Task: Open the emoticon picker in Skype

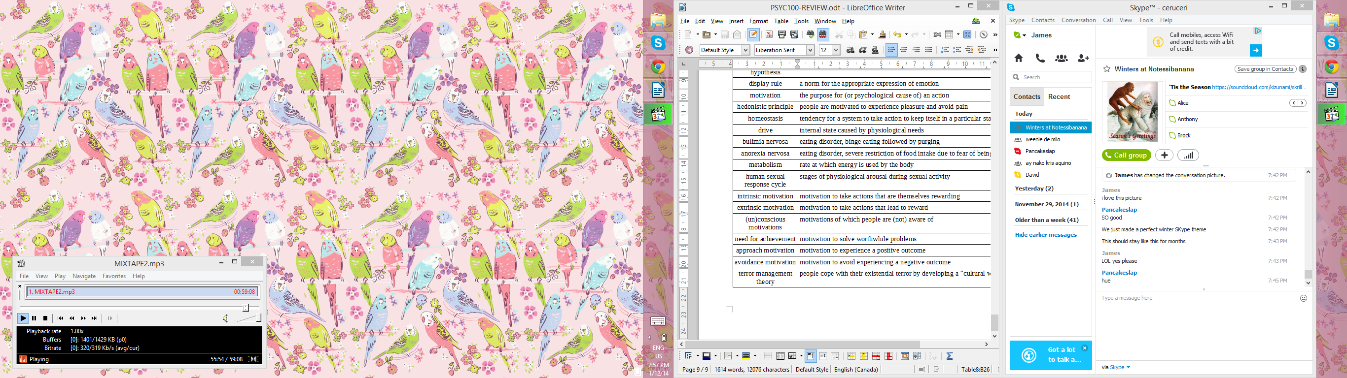Action: 1303,298
